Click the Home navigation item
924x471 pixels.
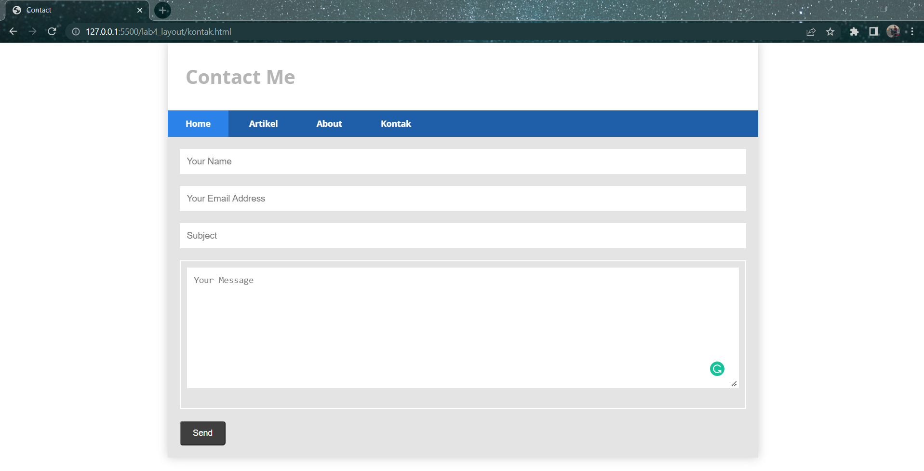click(198, 123)
